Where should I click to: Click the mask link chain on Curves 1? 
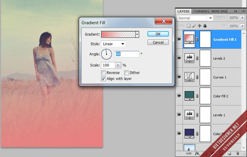(197, 77)
